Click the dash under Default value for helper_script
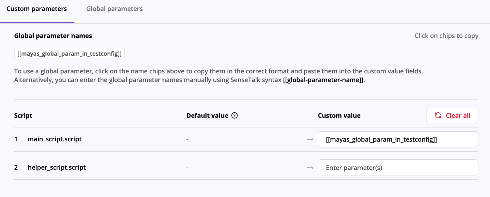The height and width of the screenshot is (197, 490). [x=187, y=167]
